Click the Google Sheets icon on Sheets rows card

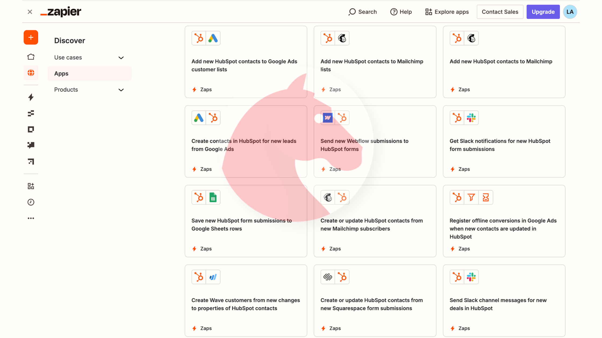(x=213, y=197)
